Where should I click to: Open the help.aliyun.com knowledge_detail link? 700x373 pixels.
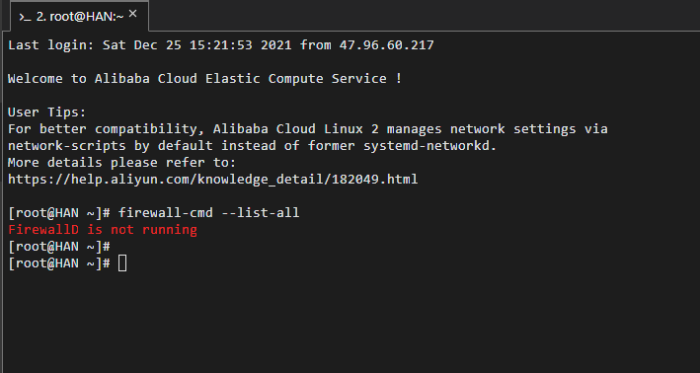point(213,180)
